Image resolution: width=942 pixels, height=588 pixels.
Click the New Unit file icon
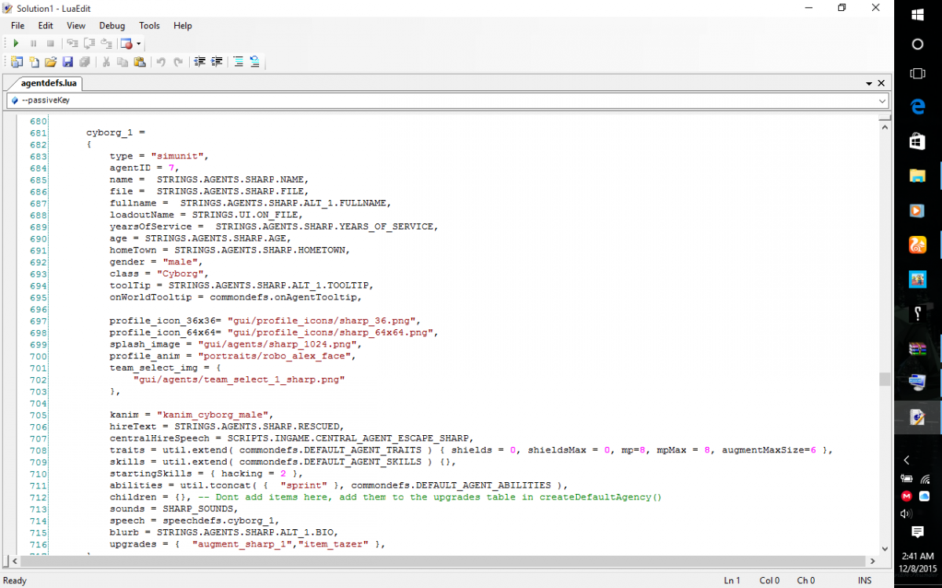34,62
